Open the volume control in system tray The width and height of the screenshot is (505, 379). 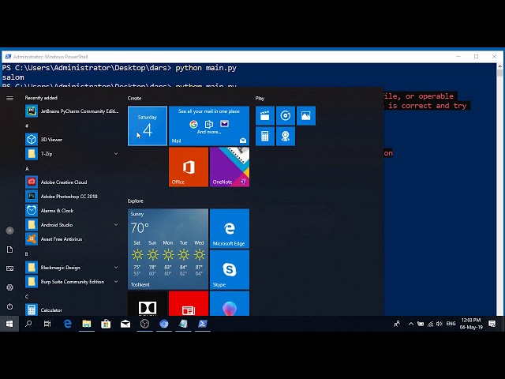[x=440, y=324]
